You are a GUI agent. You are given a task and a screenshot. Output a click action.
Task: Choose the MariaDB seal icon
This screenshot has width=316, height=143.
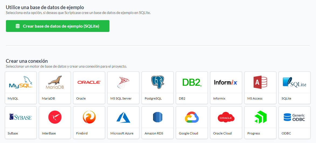click(x=55, y=82)
